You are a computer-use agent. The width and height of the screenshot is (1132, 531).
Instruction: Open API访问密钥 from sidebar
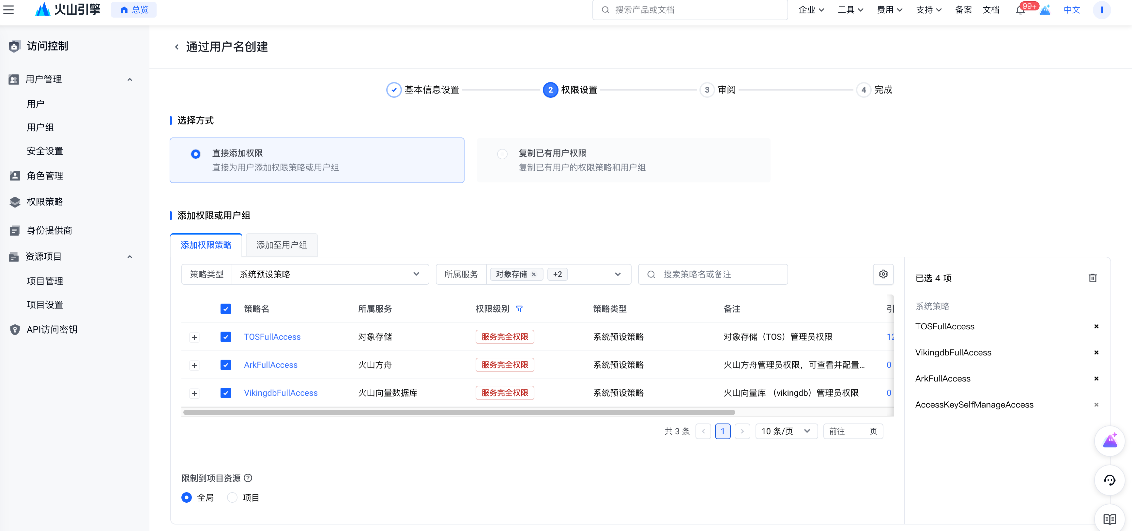point(53,329)
